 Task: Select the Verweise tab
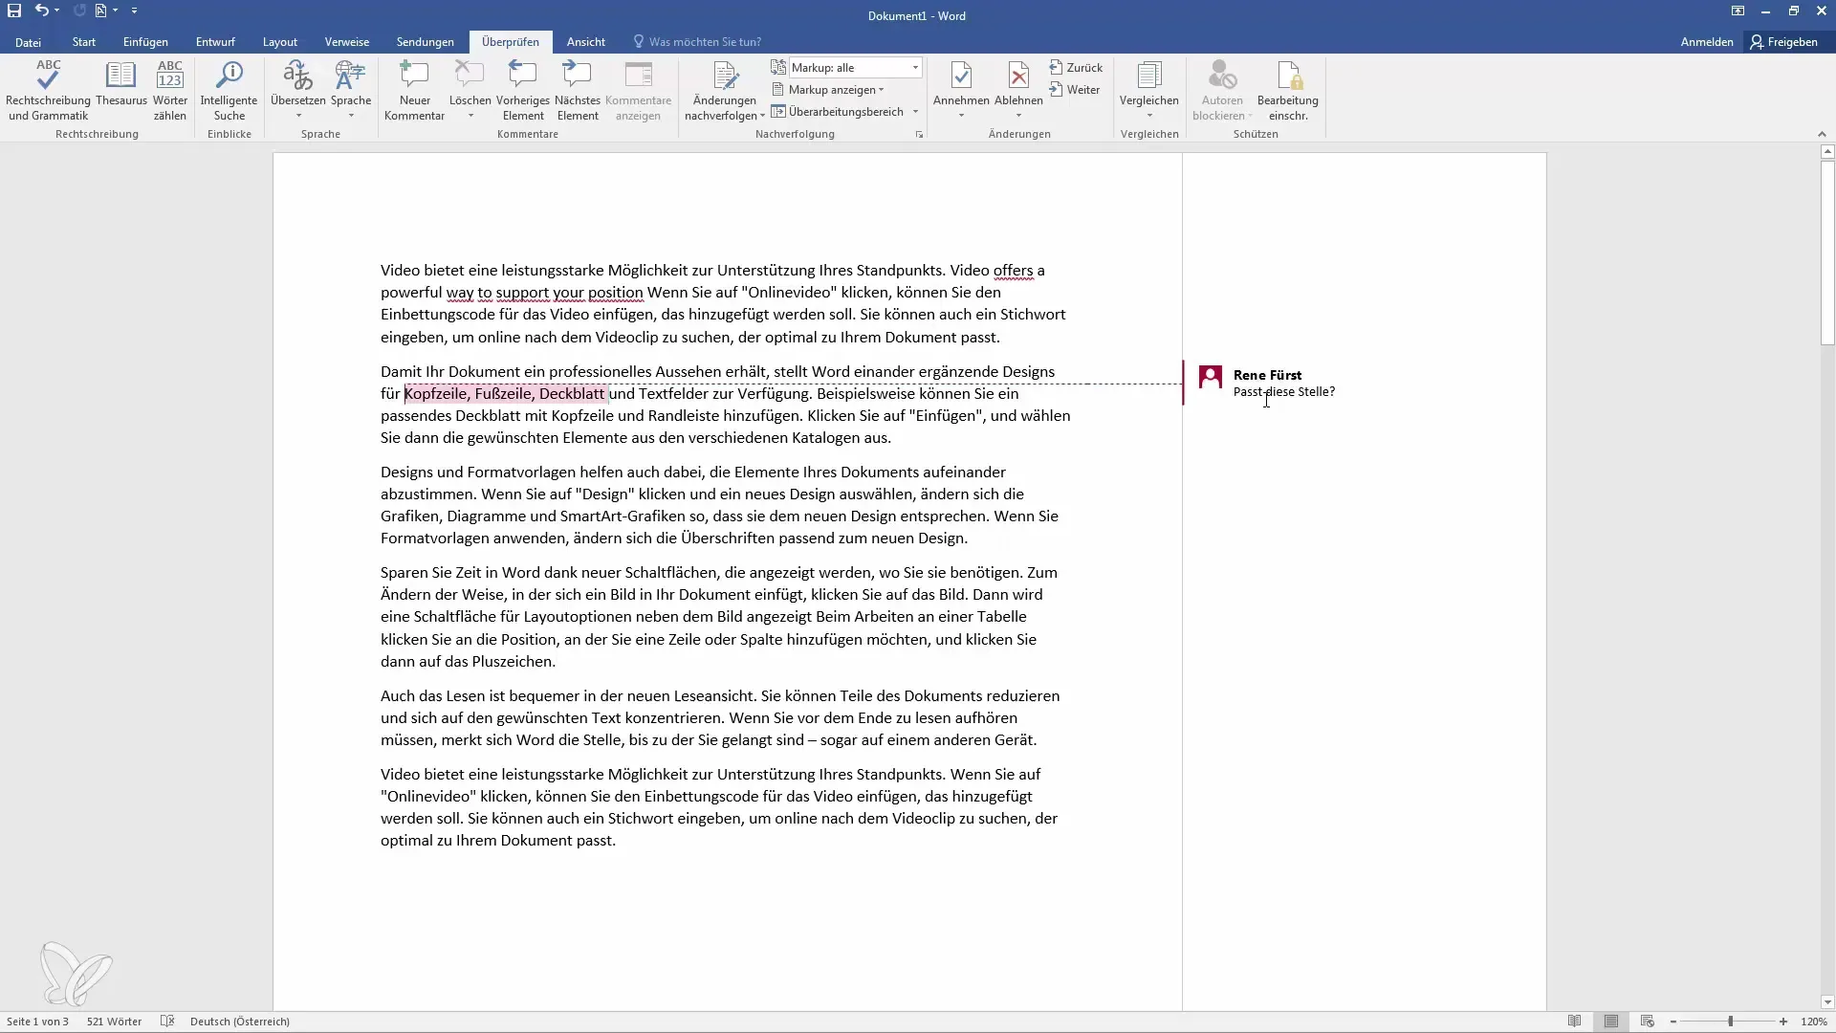[347, 42]
